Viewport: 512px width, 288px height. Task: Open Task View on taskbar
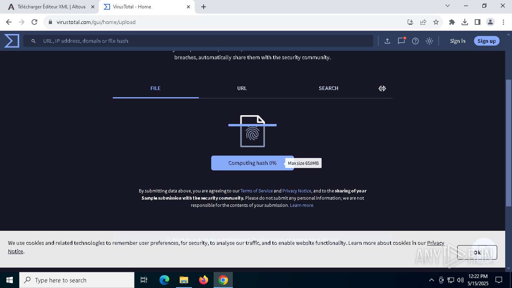point(144,280)
